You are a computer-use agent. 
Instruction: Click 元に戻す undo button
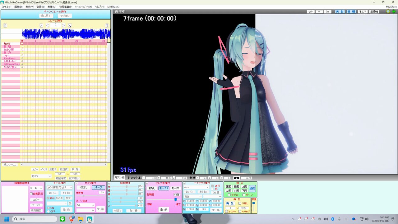47,16
